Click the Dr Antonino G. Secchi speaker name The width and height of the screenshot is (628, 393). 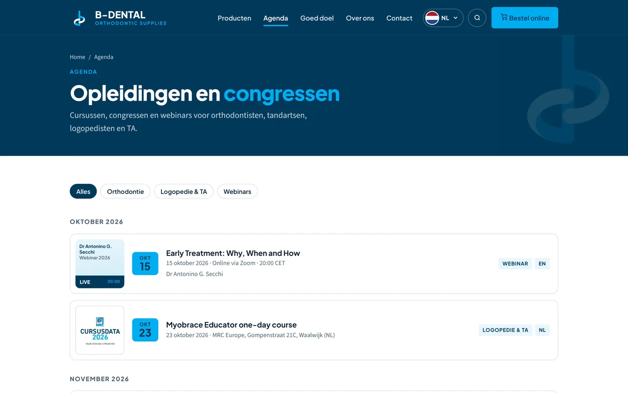[x=195, y=274]
